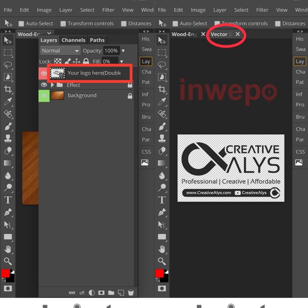Image resolution: width=308 pixels, height=308 pixels.
Task: Enable Auto-Select in left pane
Action: (36, 23)
